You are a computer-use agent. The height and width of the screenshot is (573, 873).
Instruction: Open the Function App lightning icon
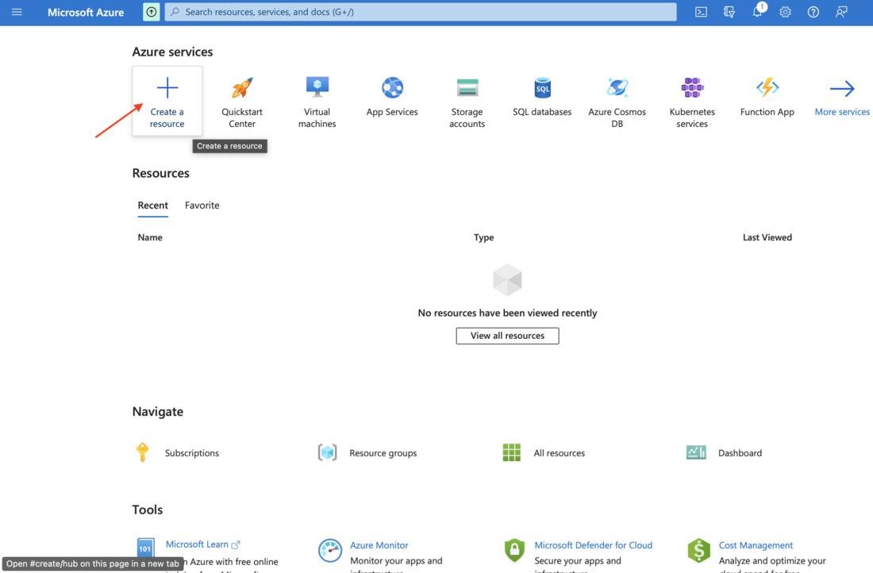[767, 87]
